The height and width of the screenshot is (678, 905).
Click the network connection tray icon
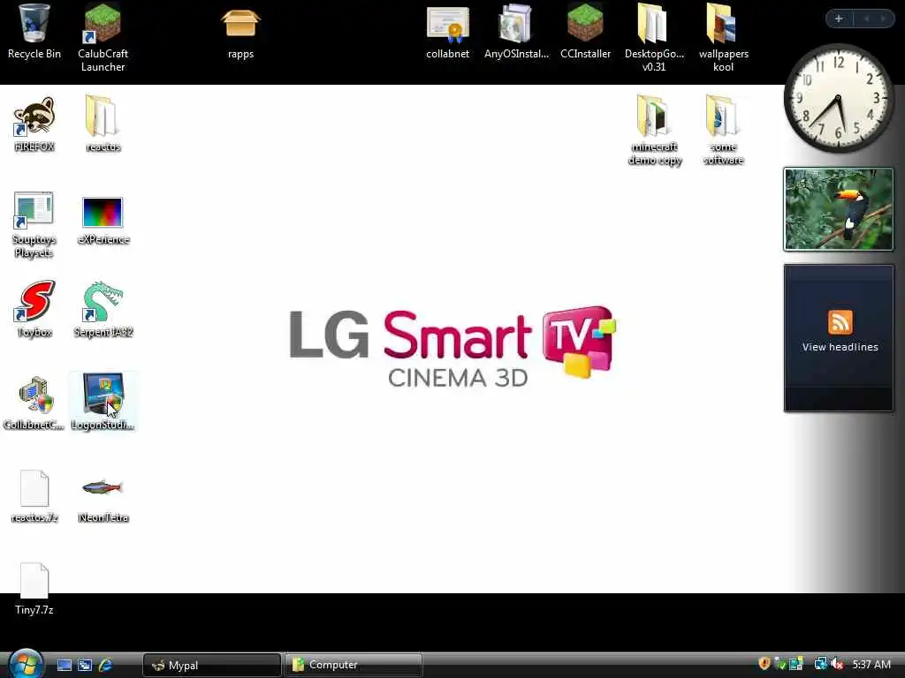pos(820,664)
